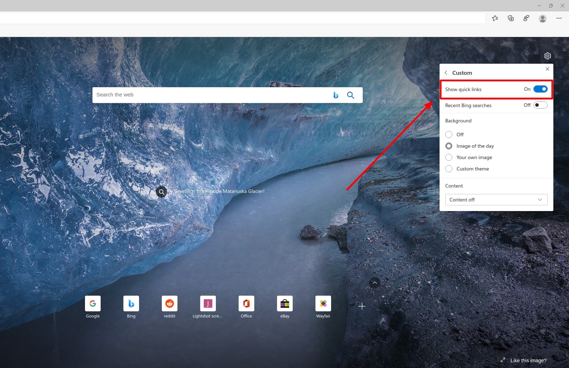The height and width of the screenshot is (368, 569).
Task: Click the Bing icon in the search bar
Action: coord(335,95)
